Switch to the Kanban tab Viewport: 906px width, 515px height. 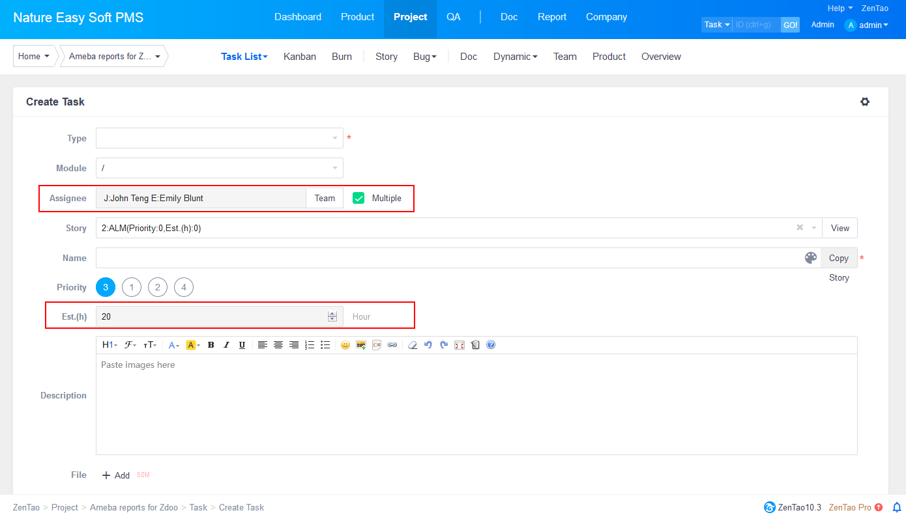(x=300, y=57)
